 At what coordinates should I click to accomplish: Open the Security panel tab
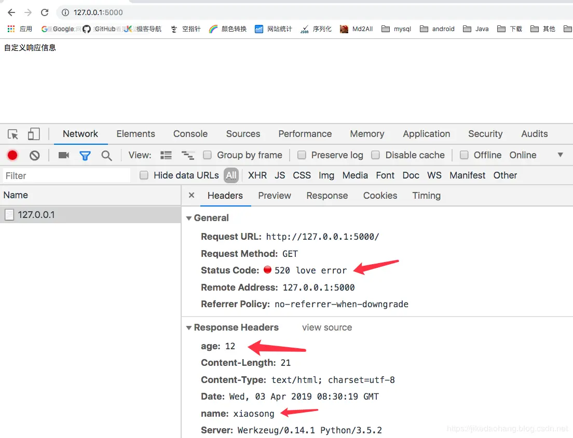pos(485,134)
